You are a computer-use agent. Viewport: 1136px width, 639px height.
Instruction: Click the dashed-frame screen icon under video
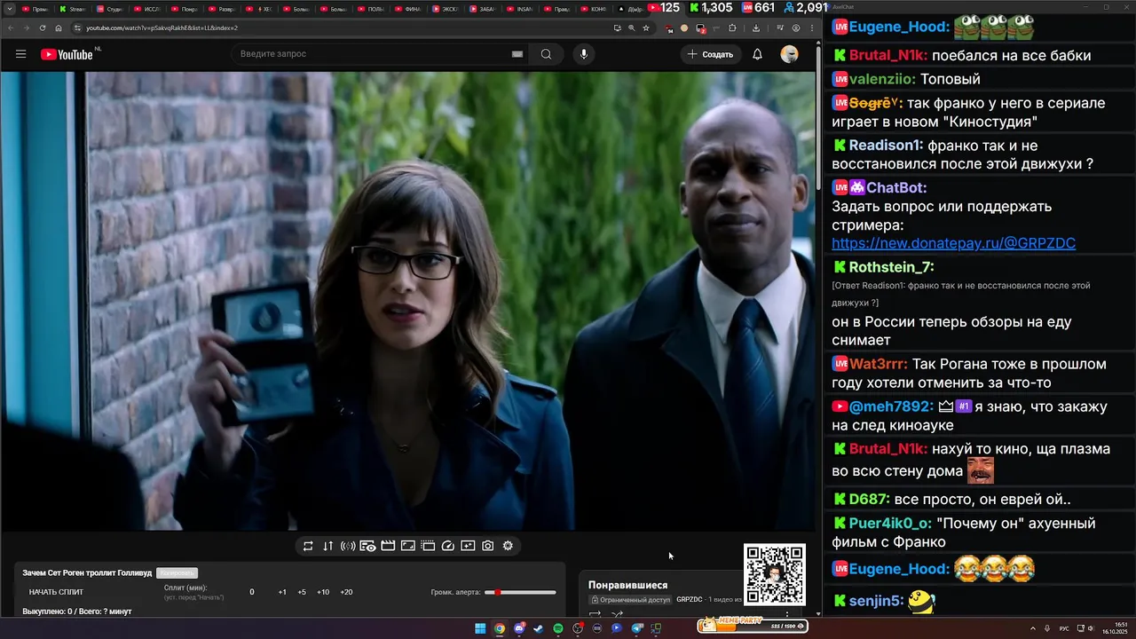428,546
